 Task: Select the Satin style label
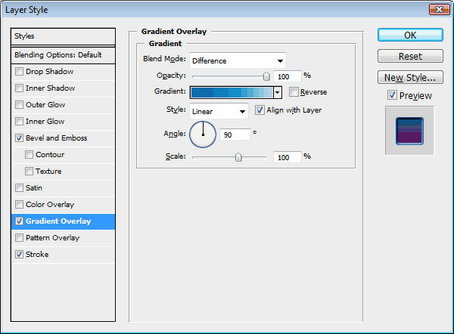(x=34, y=188)
